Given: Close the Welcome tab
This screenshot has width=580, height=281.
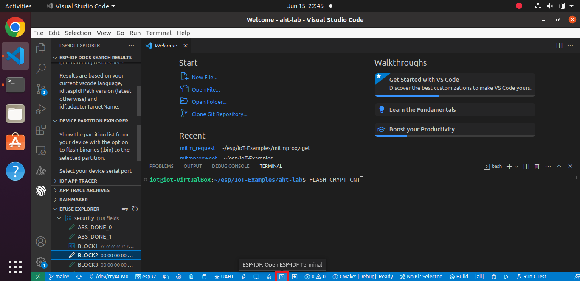Looking at the screenshot, I should pyautogui.click(x=185, y=46).
